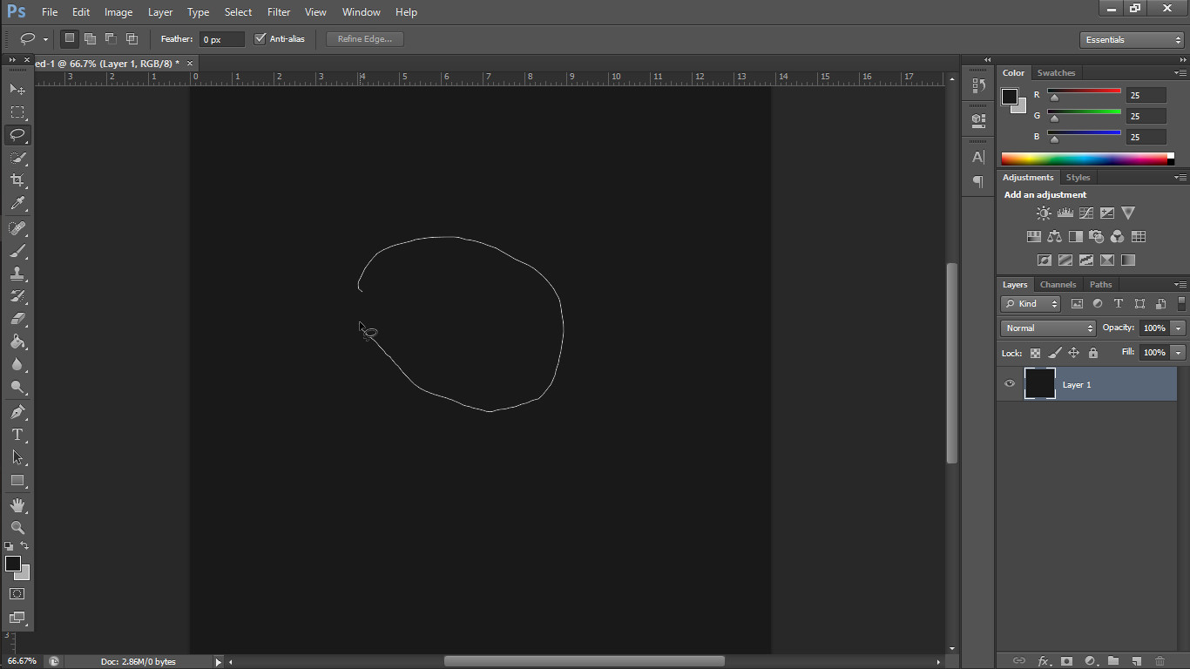Image resolution: width=1190 pixels, height=669 pixels.
Task: Open the Layers panel options menu
Action: click(1180, 285)
